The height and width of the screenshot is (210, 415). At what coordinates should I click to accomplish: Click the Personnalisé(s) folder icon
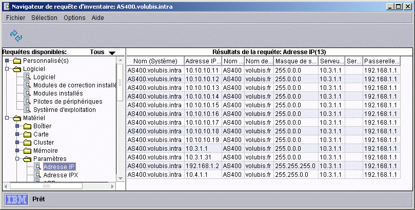[17, 61]
